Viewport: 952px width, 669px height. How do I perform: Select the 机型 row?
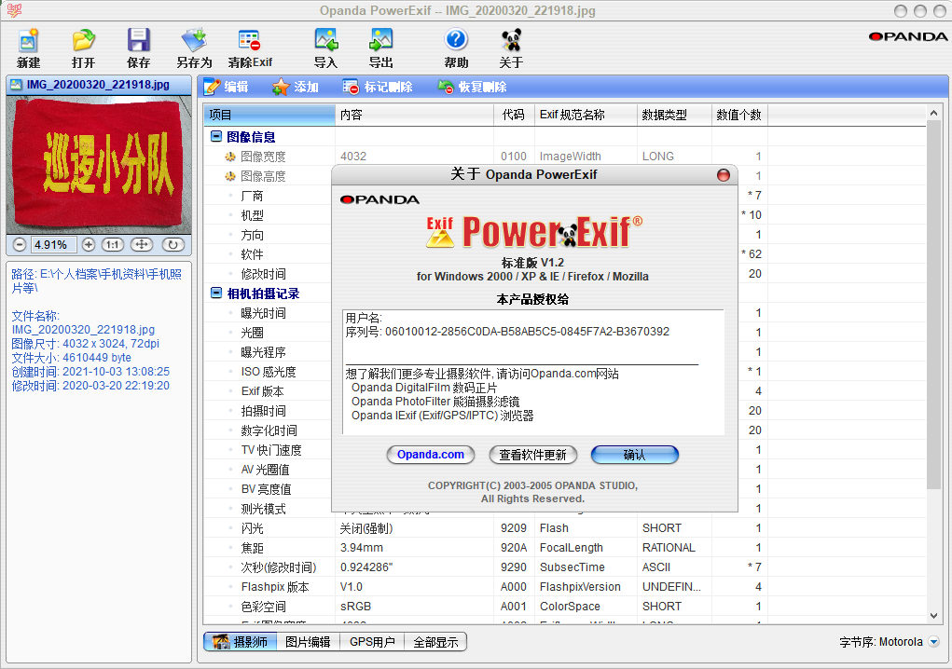pyautogui.click(x=252, y=215)
